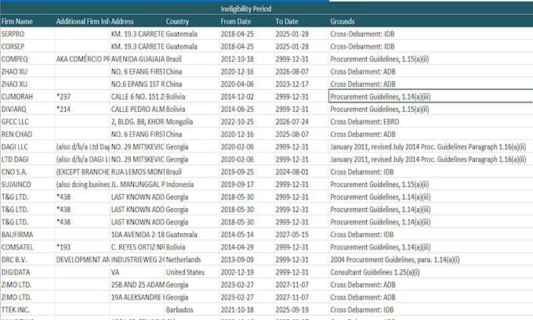Click JL. MANUNGGAL address cell

coord(137,185)
